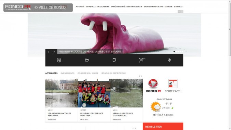The width and height of the screenshot is (231, 130).
Task: Switch to the Actualités tab
Action: click(x=51, y=73)
